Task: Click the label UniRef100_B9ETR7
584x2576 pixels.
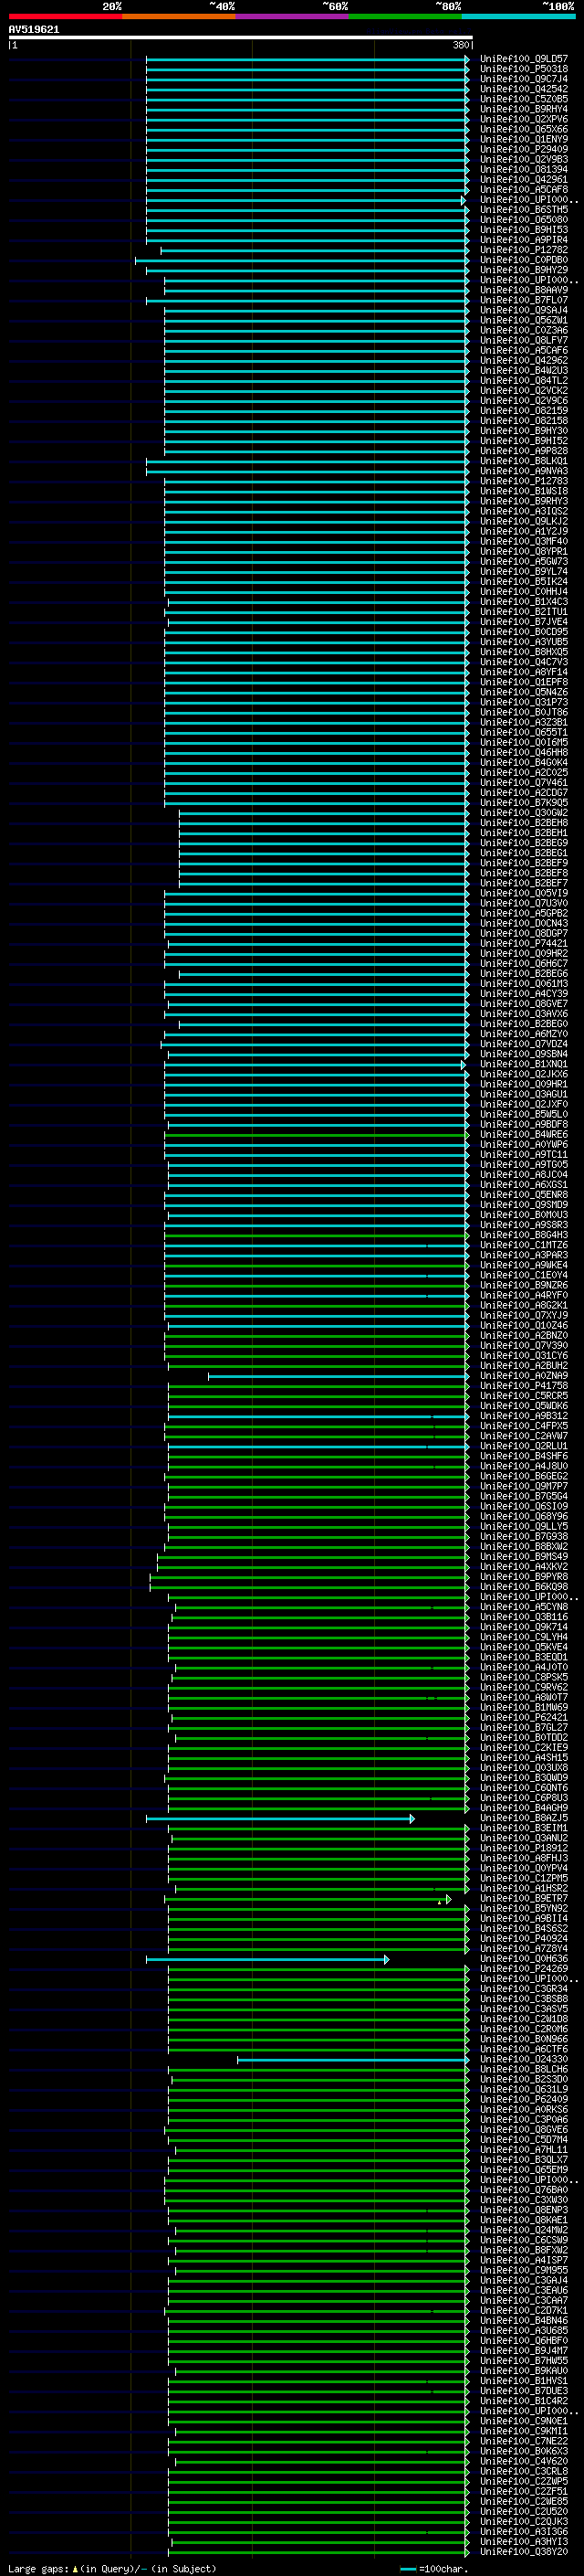Action: (x=524, y=1898)
